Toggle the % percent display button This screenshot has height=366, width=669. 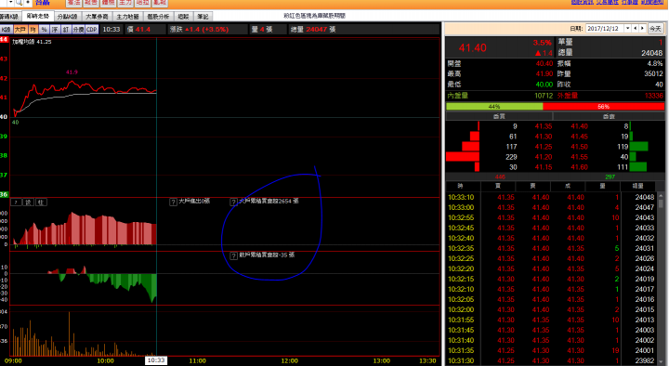point(44,30)
